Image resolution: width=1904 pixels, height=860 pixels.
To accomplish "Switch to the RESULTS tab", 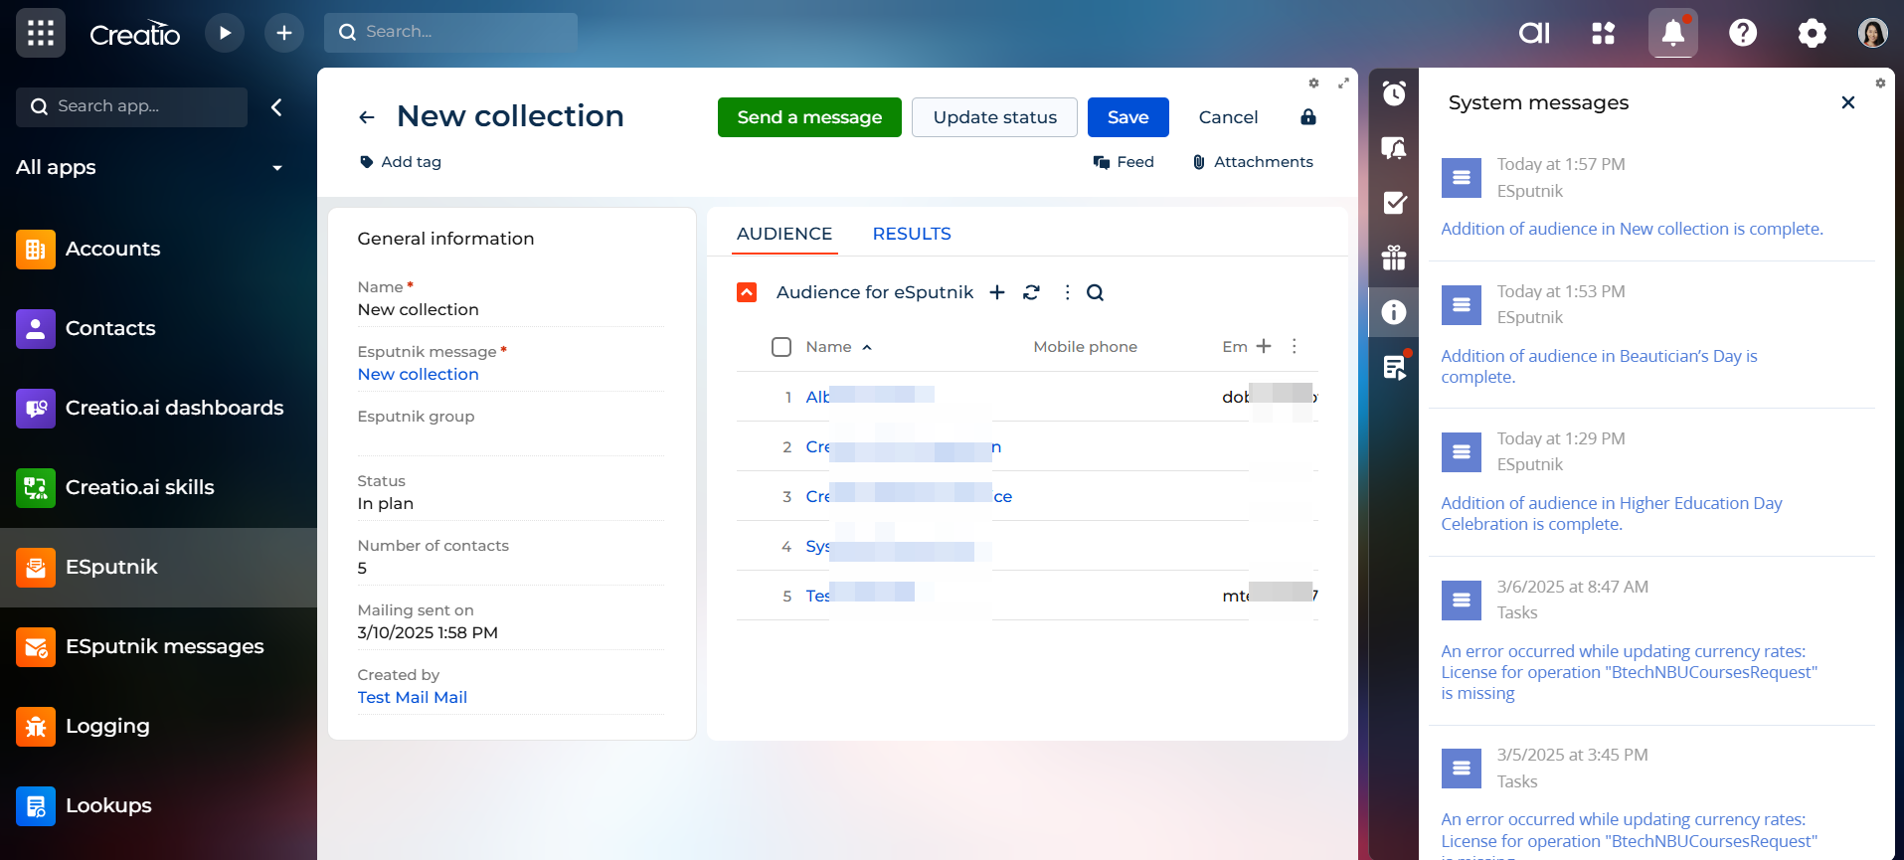I will (x=912, y=234).
